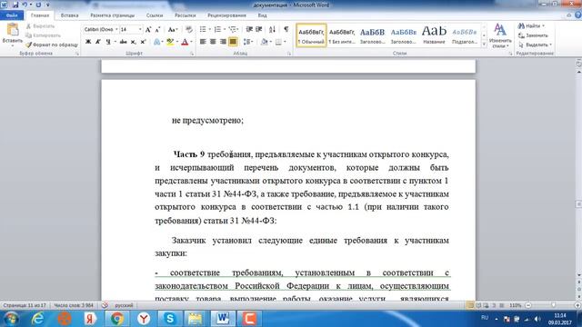Viewport: 582px width, 327px height.
Task: Open Google Chrome from the taskbar
Action: (x=117, y=319)
